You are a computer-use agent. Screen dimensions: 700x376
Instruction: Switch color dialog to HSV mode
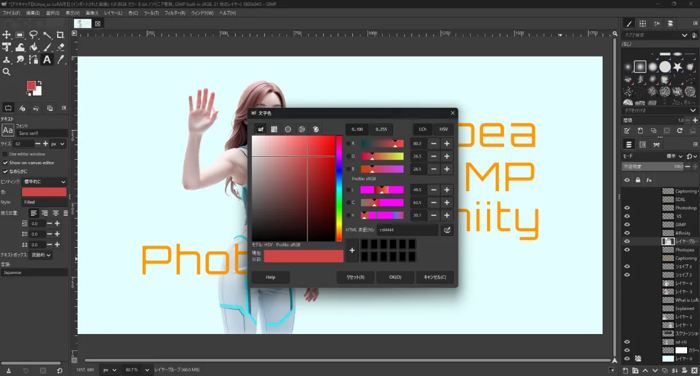pos(443,129)
